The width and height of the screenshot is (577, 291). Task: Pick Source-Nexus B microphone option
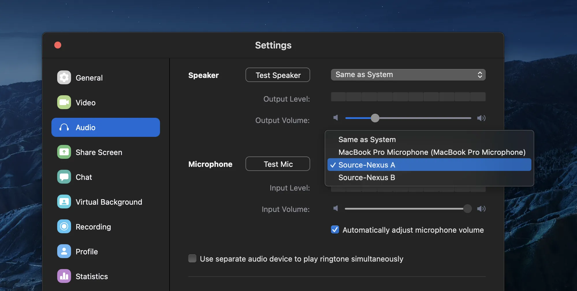(x=429, y=178)
